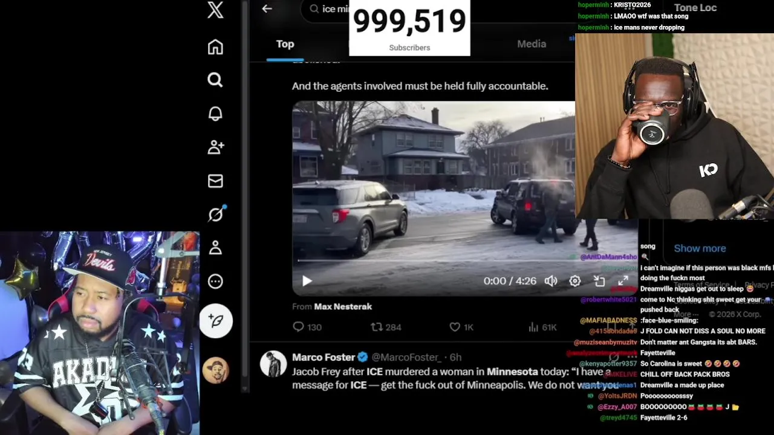This screenshot has width=774, height=435.
Task: Open Marco Foster's profile avatar
Action: [273, 364]
